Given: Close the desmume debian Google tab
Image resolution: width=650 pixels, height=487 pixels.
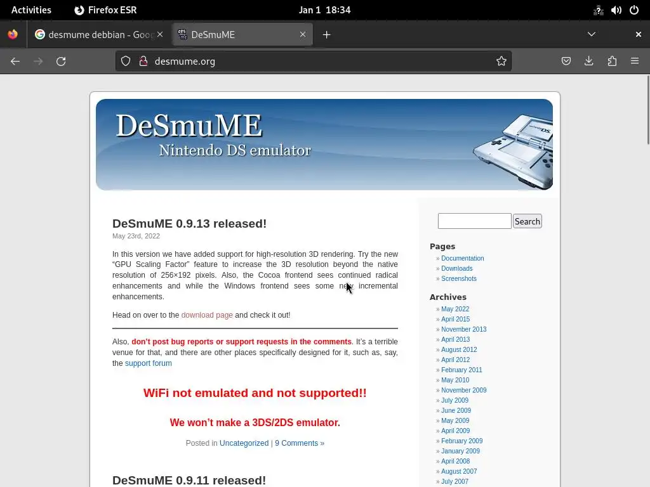Looking at the screenshot, I should tap(160, 34).
